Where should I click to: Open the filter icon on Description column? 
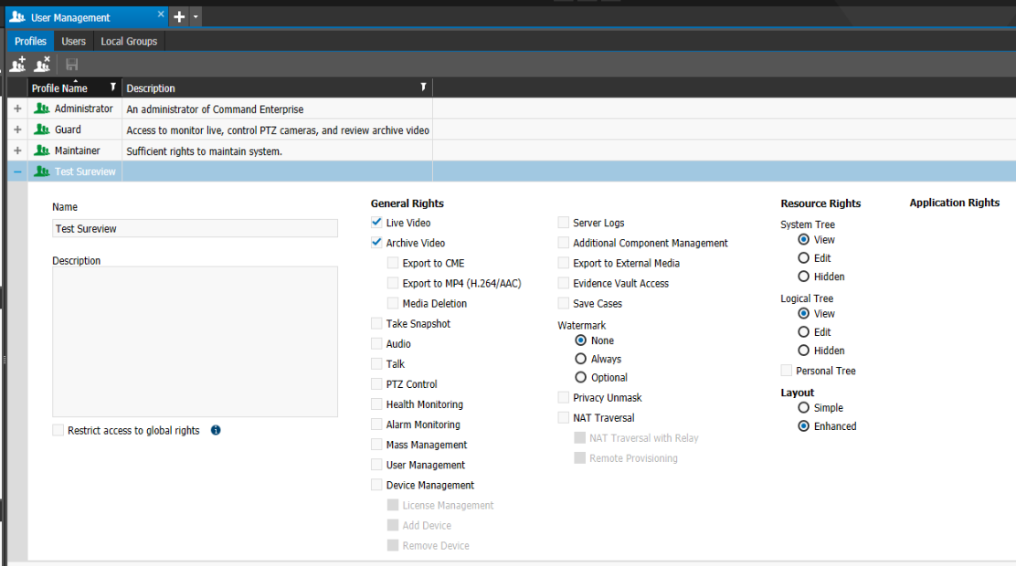tap(423, 87)
